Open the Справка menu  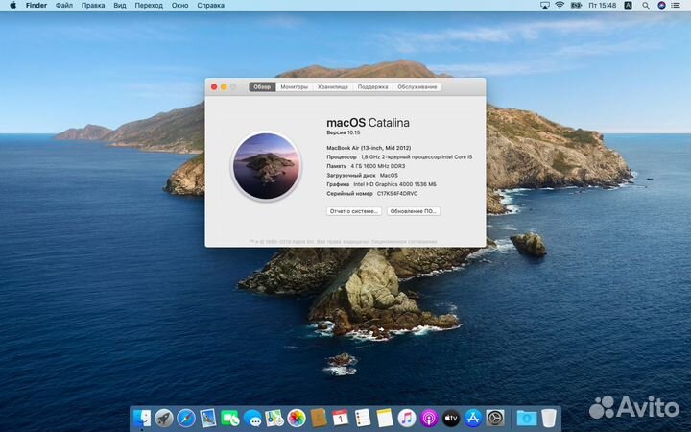tap(210, 6)
